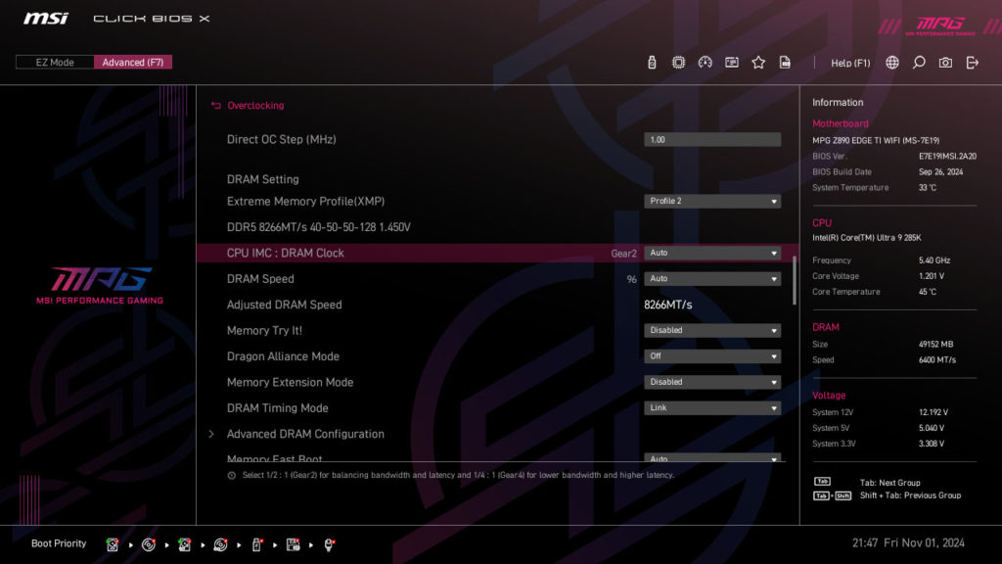The image size is (1002, 564).
Task: Open the gauge performance monitor icon
Action: 706,61
